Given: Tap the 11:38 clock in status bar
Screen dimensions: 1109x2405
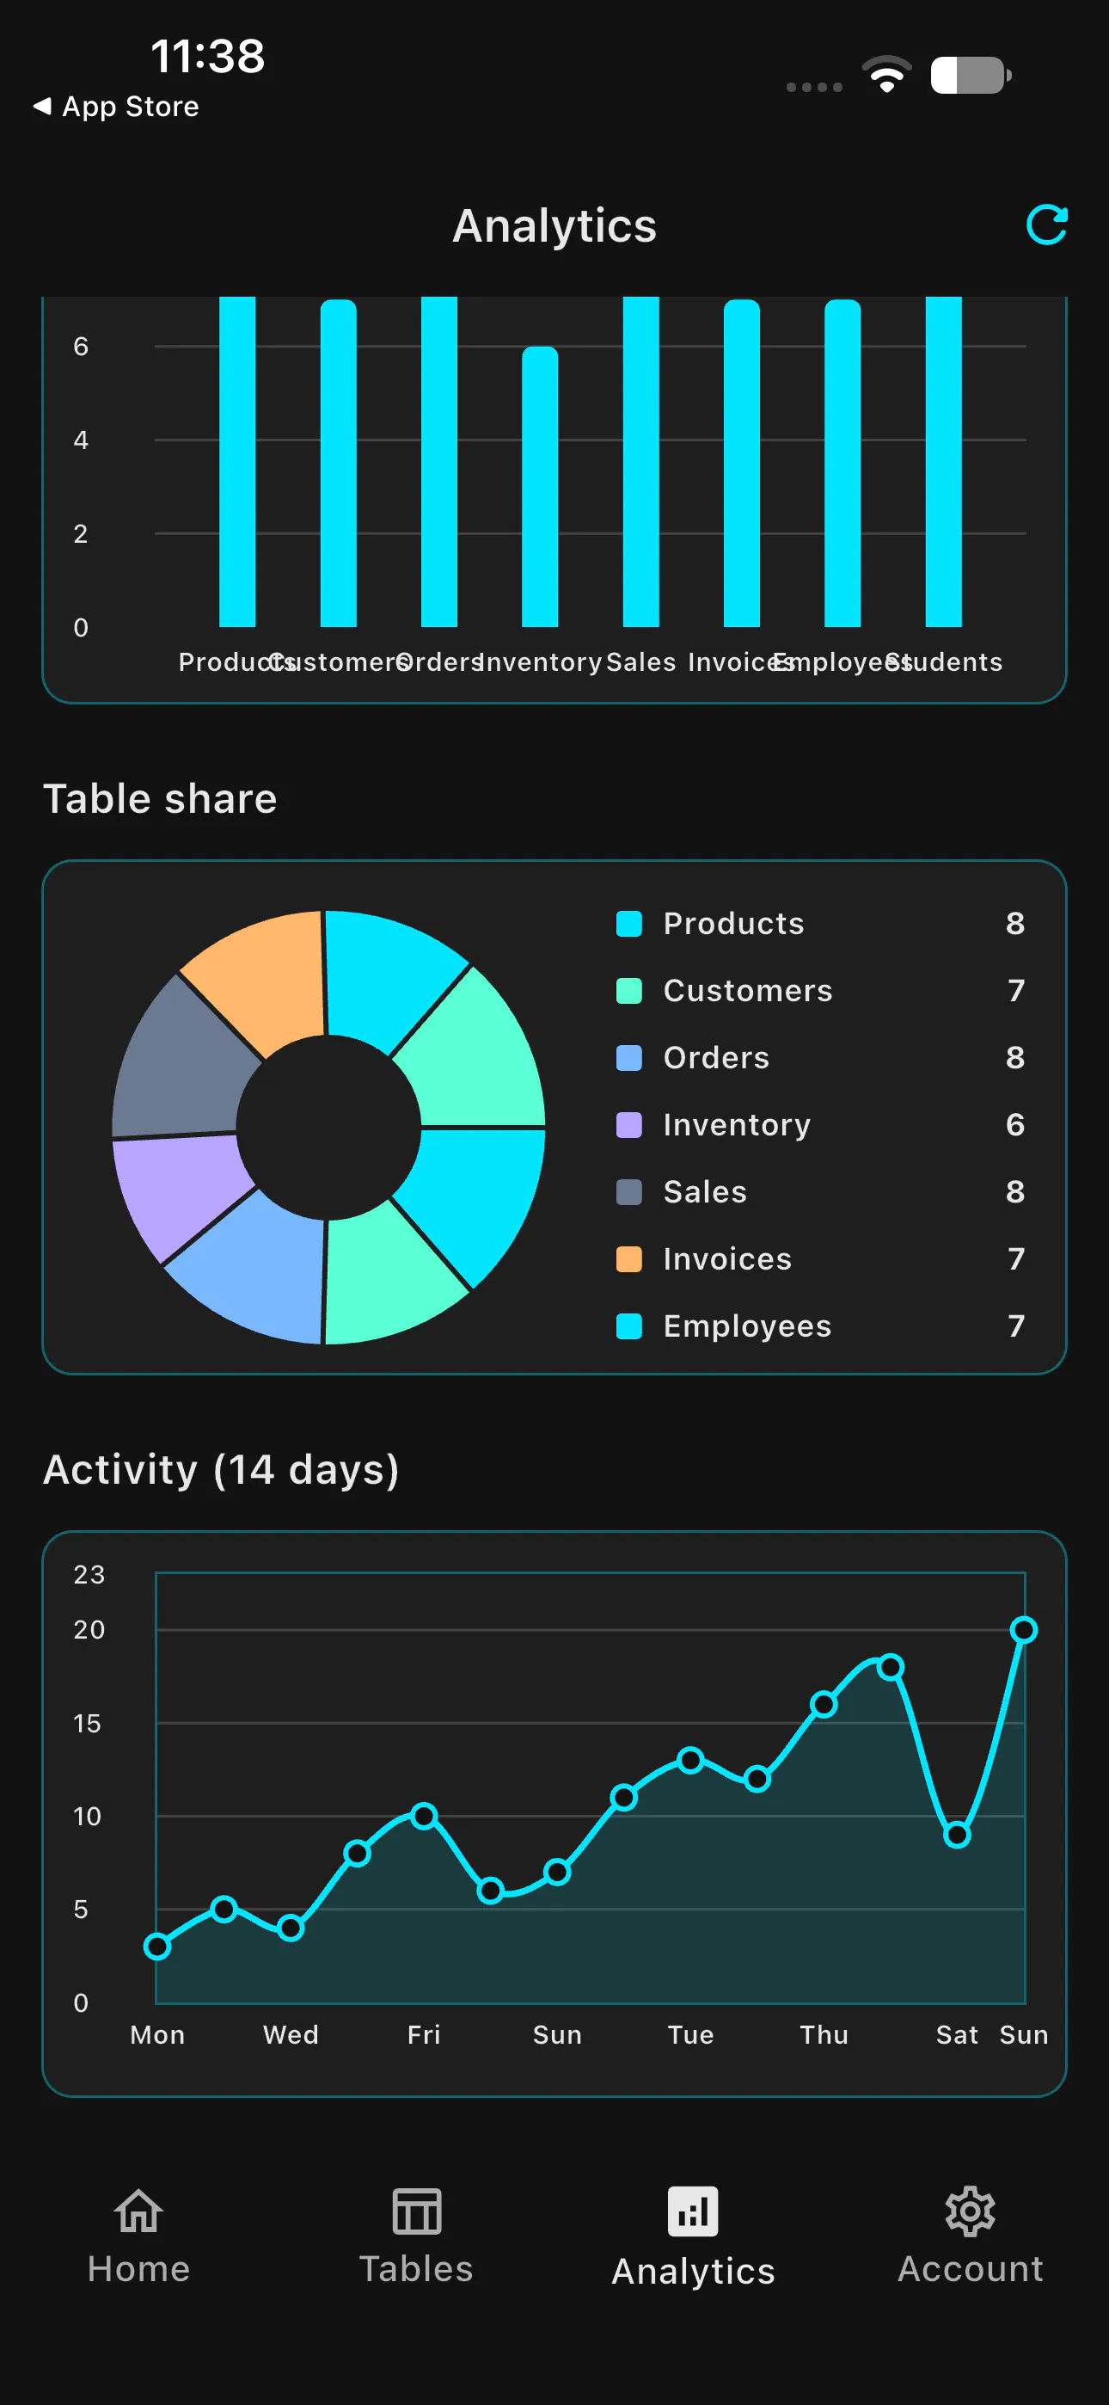Looking at the screenshot, I should (207, 56).
